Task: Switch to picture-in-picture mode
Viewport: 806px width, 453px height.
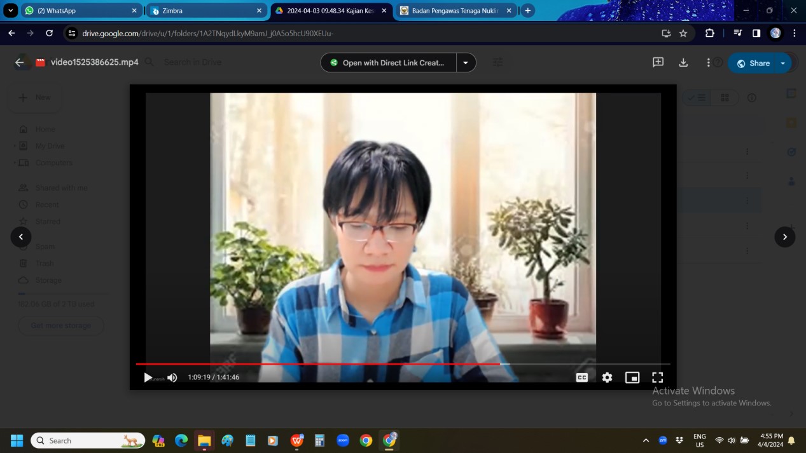Action: coord(632,377)
